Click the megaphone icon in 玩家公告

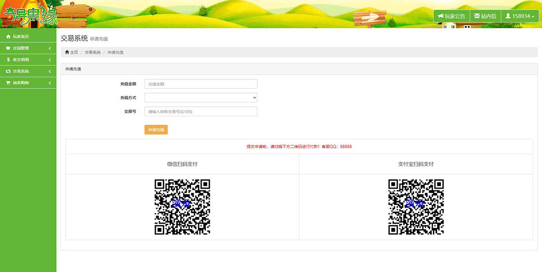click(x=440, y=16)
